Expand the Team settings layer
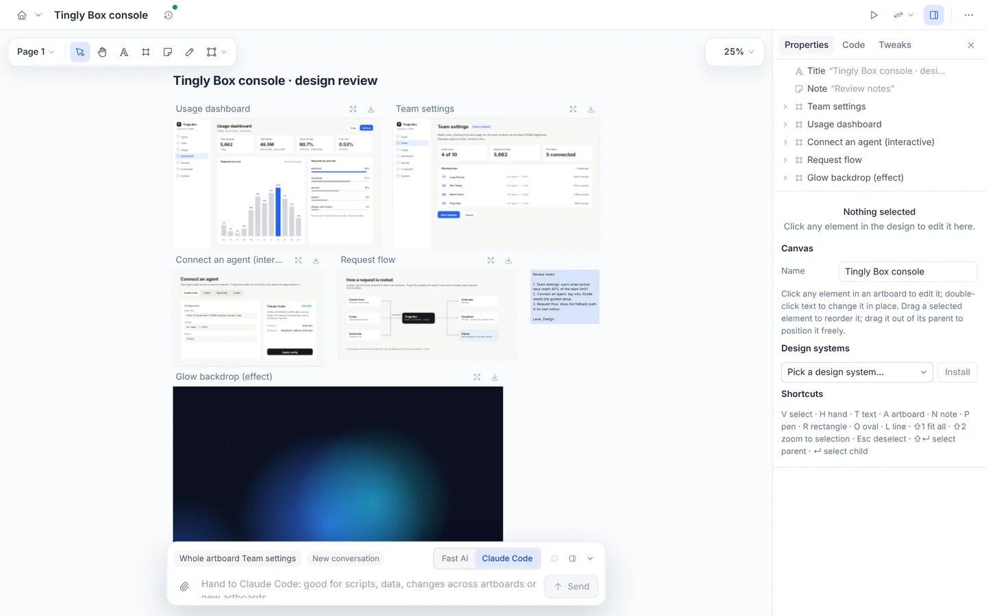 (785, 107)
